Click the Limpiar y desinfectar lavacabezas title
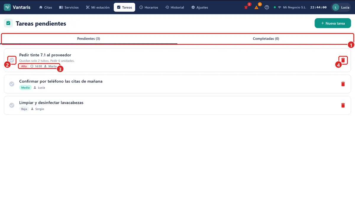 click(51, 103)
